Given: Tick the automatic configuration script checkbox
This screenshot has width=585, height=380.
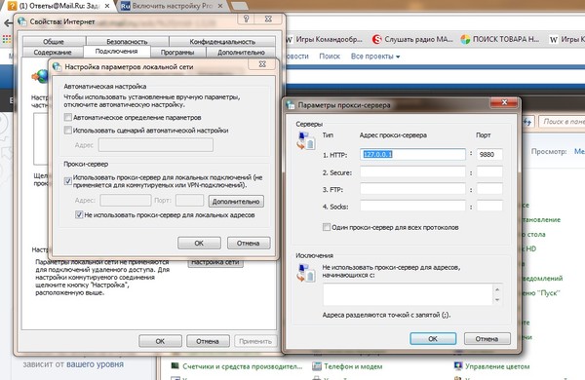Looking at the screenshot, I should 68,131.
